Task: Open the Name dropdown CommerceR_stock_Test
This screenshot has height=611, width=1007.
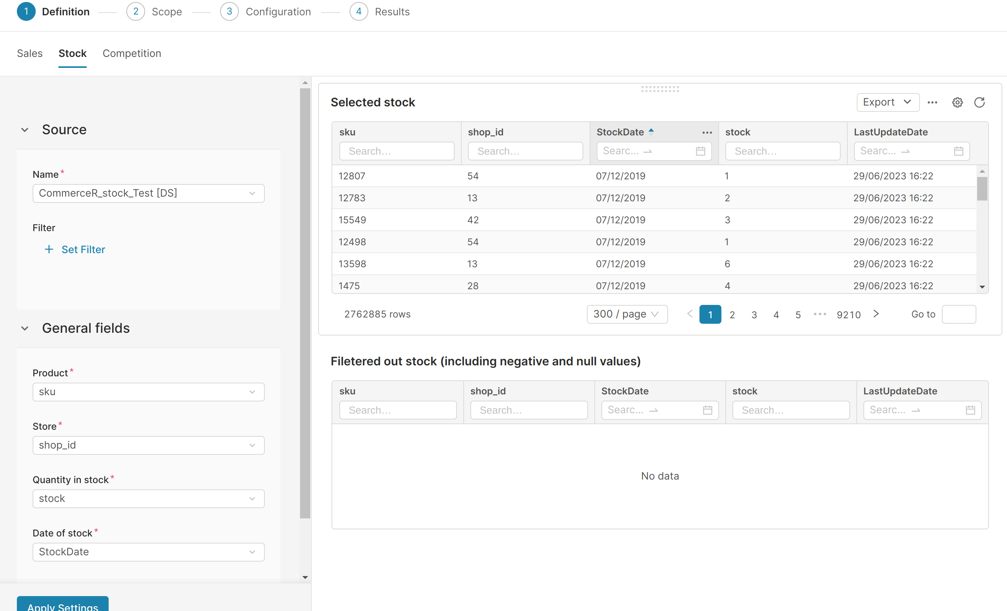Action: (148, 193)
